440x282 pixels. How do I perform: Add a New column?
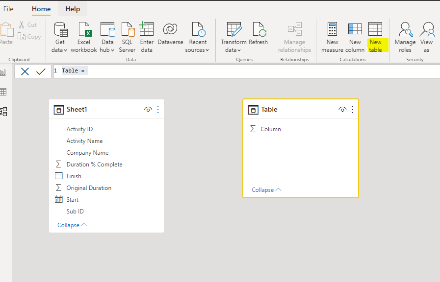coord(355,30)
